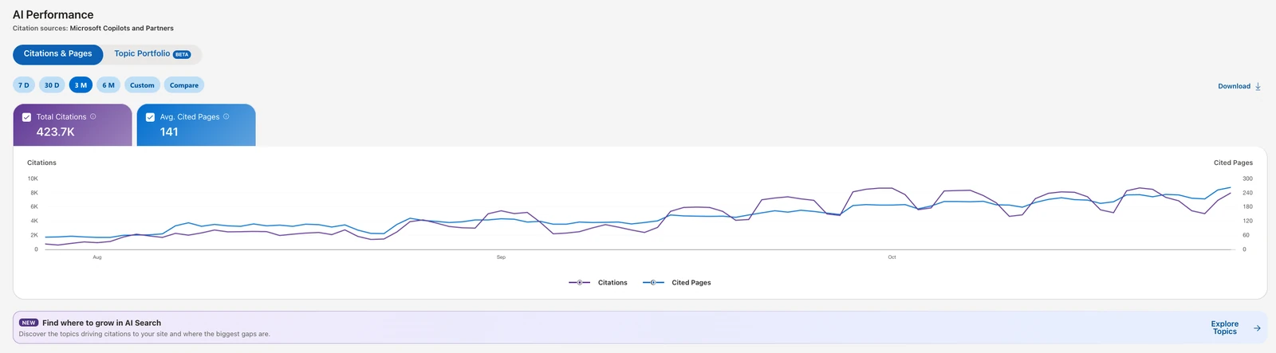This screenshot has width=1276, height=353.
Task: Click the Download link
Action: [1234, 86]
